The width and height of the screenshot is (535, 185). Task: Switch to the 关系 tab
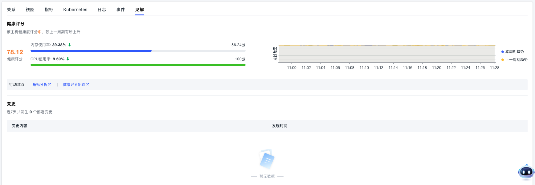(x=11, y=10)
